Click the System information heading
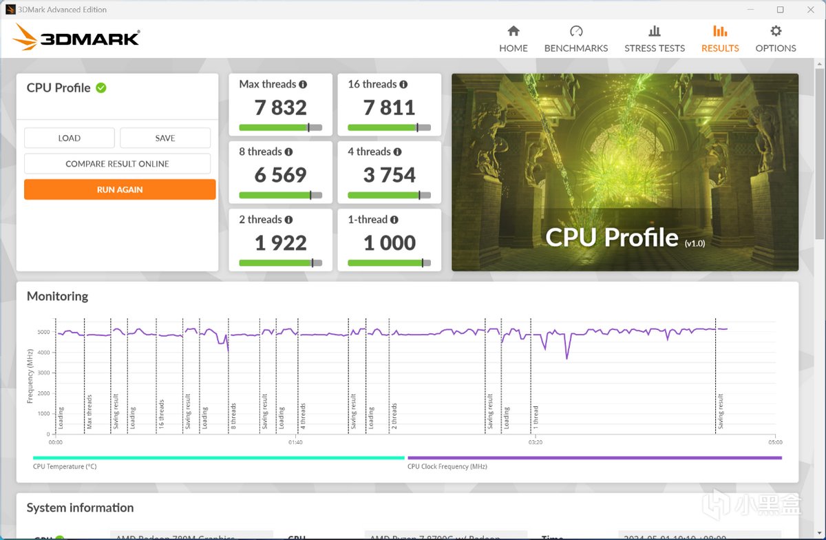Screen dimensions: 826x540 click(80, 508)
